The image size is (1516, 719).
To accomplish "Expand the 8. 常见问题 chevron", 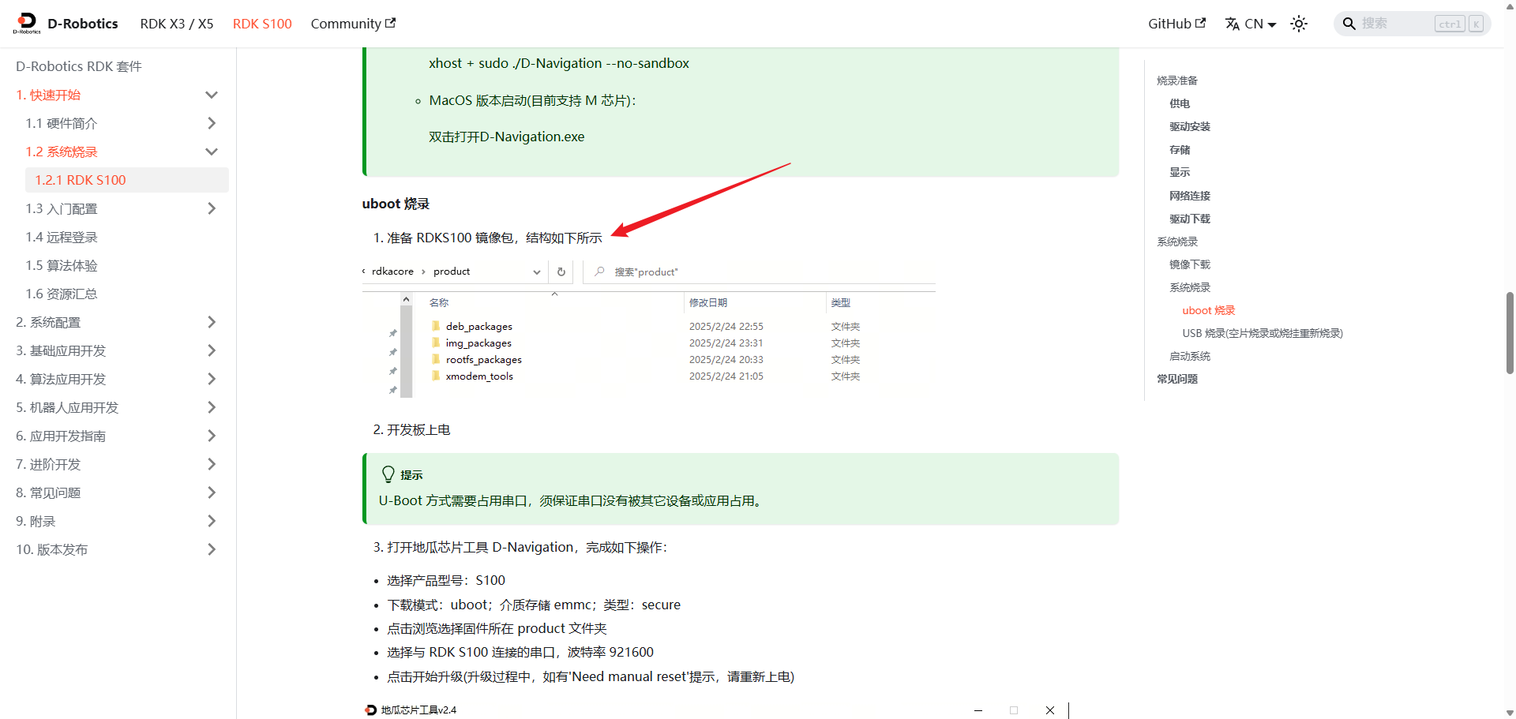I will (212, 492).
